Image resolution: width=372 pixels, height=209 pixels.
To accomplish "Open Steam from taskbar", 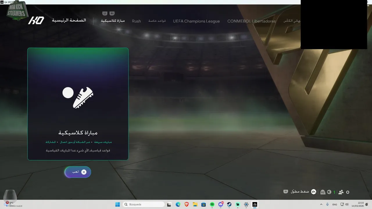I will click(229, 204).
